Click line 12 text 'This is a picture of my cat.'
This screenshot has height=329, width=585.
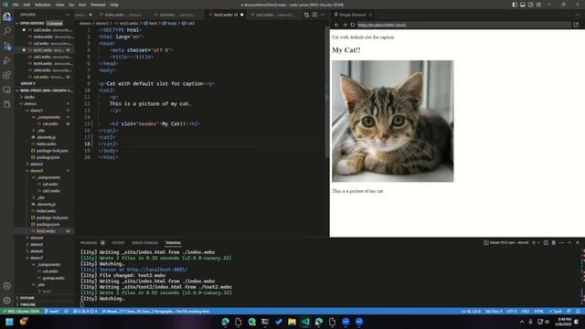coord(150,103)
